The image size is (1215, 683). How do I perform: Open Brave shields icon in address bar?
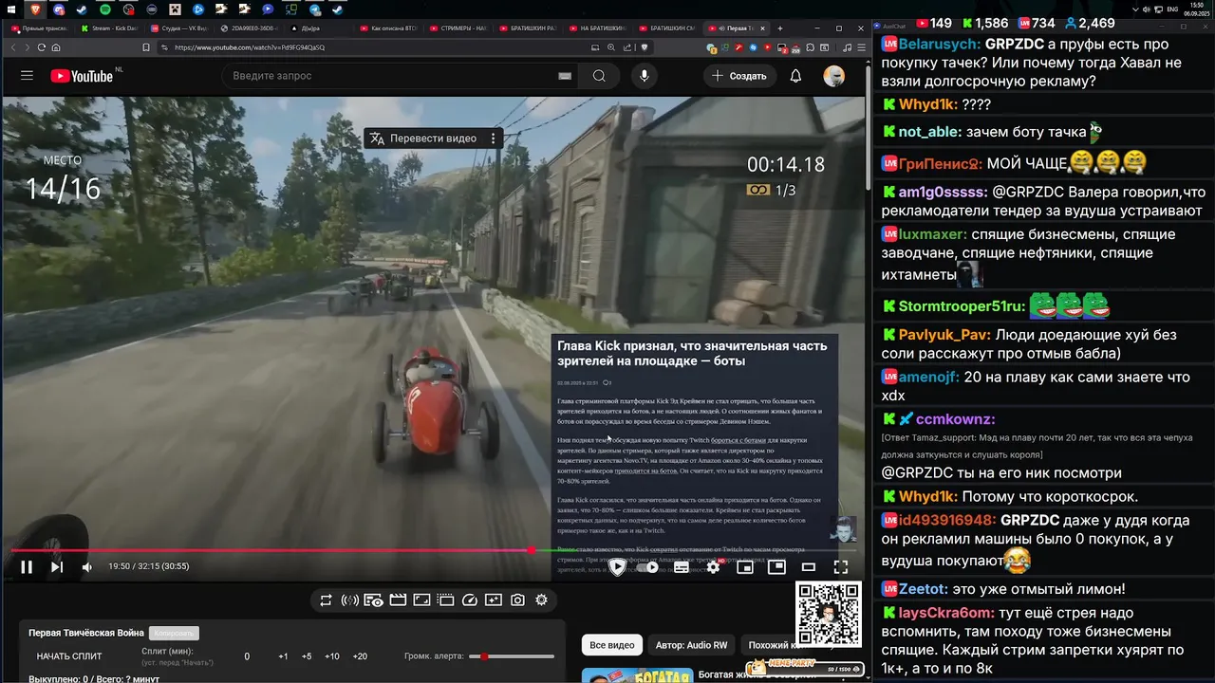pos(644,47)
